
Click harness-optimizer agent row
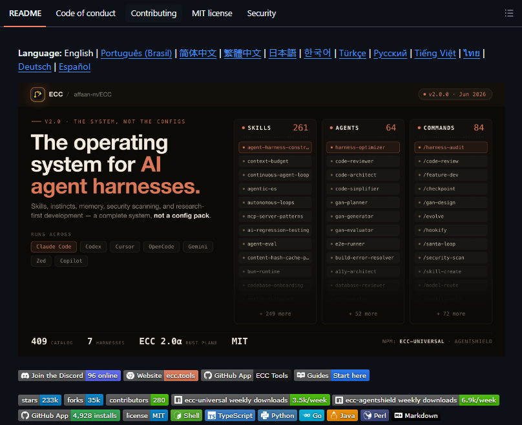click(363, 147)
